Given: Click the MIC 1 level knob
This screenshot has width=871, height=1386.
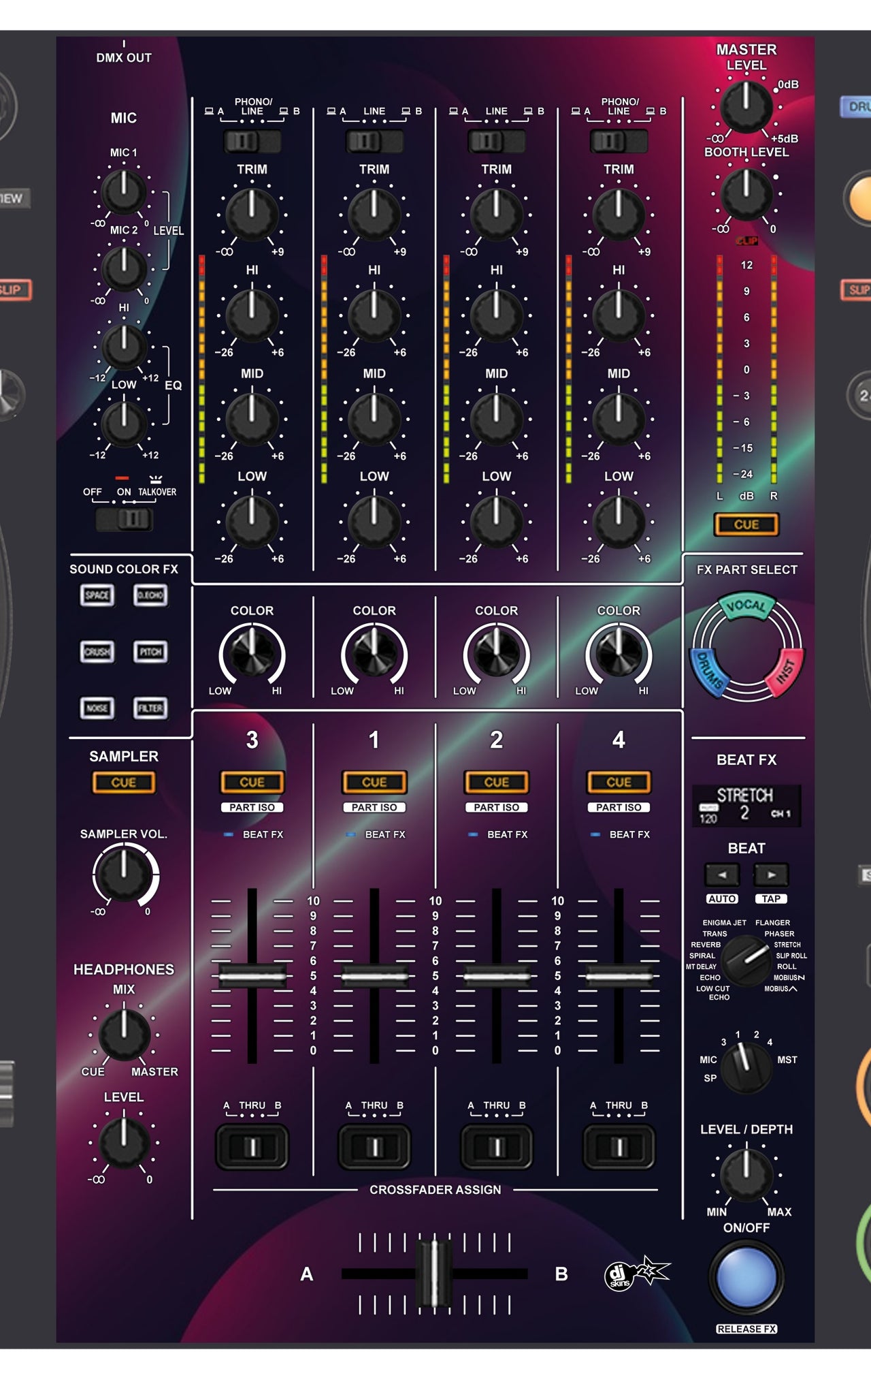Looking at the screenshot, I should click(x=124, y=191).
